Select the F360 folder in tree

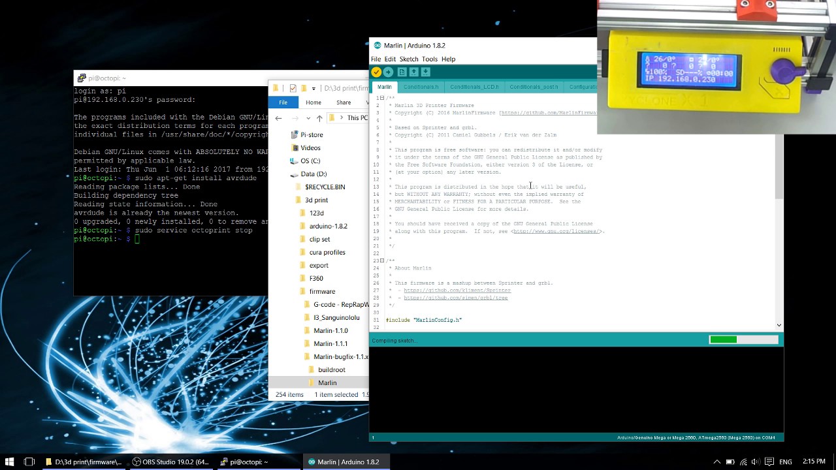[316, 278]
